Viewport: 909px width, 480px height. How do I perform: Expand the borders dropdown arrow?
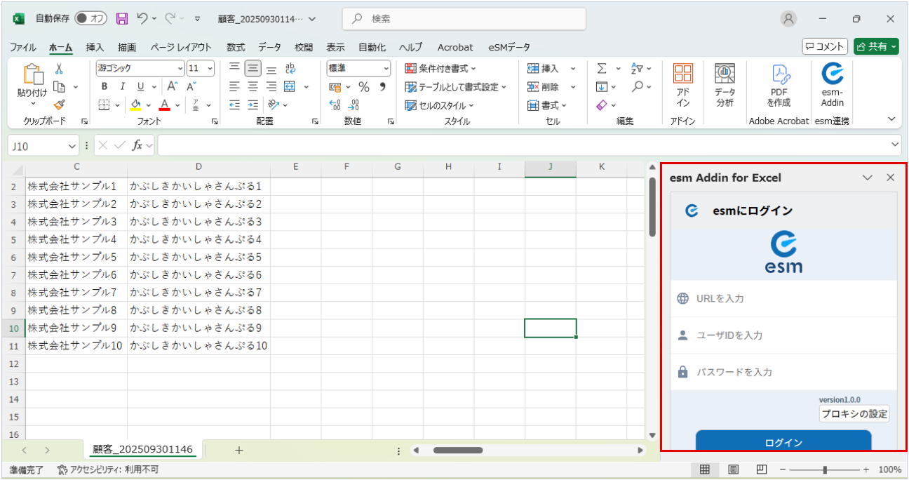coord(118,105)
